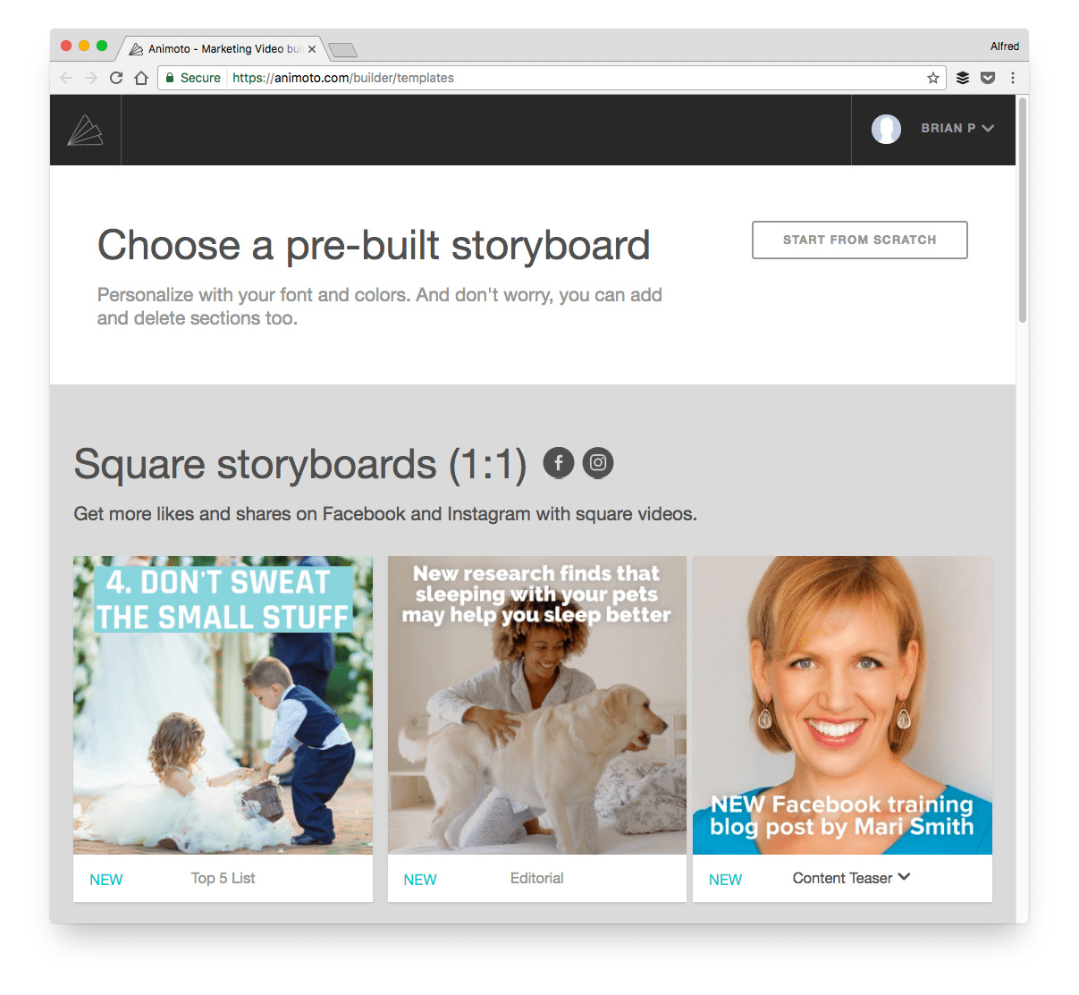Click the user avatar picture
1079x995 pixels.
point(886,129)
